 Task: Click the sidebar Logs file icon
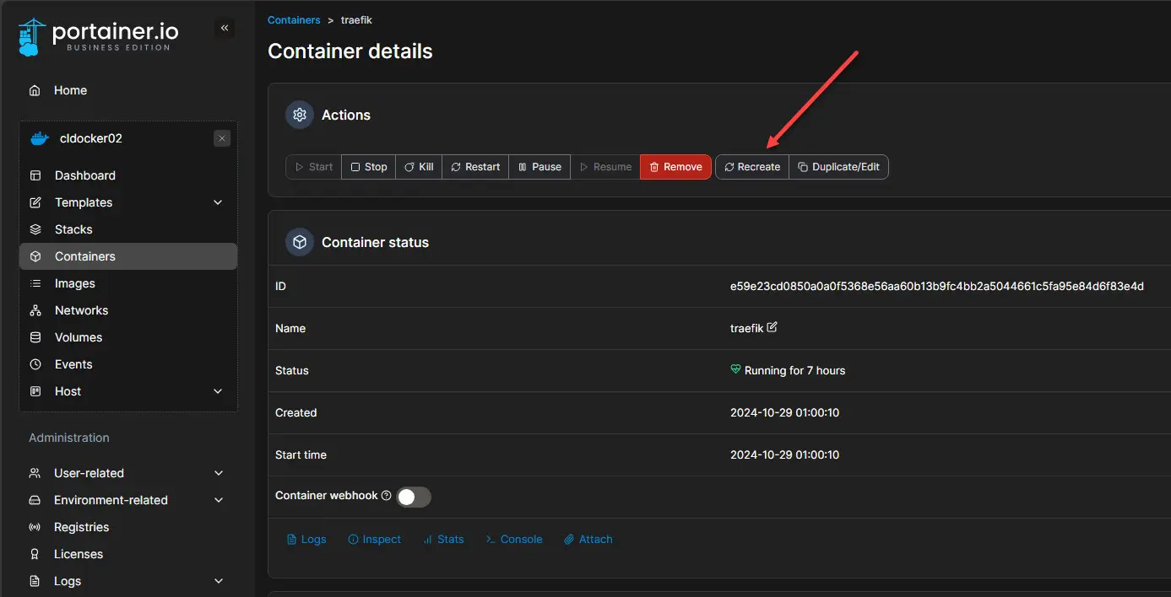[35, 581]
